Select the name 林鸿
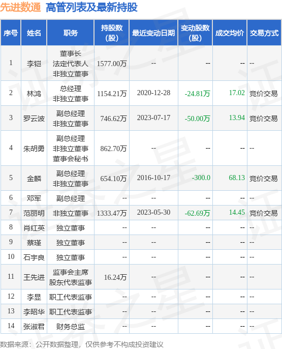 tap(34, 94)
